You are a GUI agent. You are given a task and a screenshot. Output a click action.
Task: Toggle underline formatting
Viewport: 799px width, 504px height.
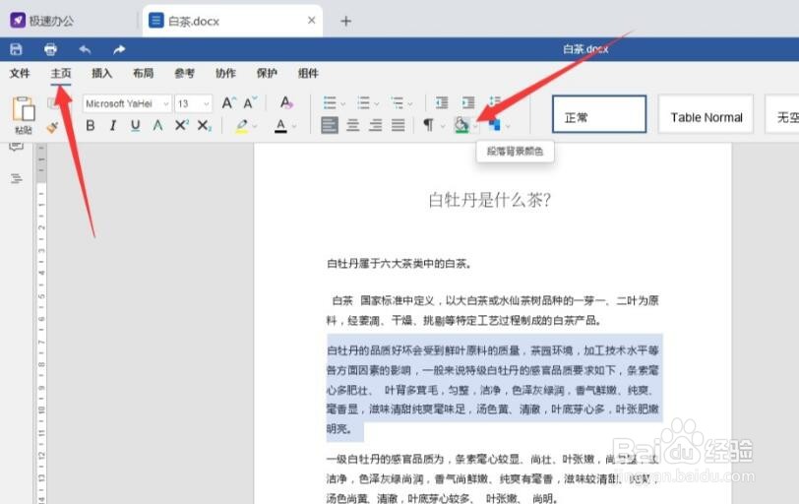click(135, 125)
